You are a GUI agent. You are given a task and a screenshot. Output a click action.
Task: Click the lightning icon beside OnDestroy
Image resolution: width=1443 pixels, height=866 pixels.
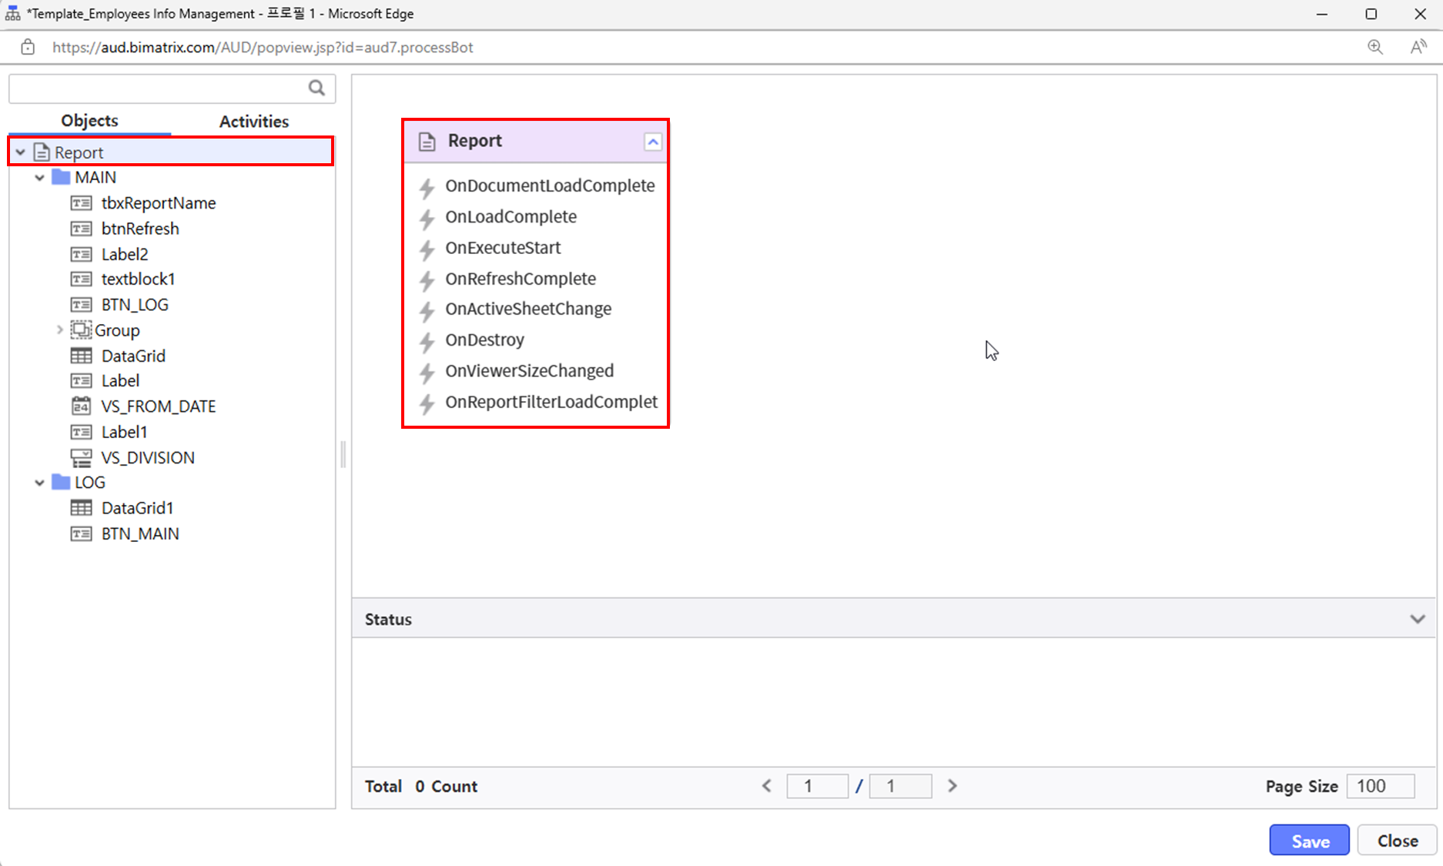click(x=427, y=341)
